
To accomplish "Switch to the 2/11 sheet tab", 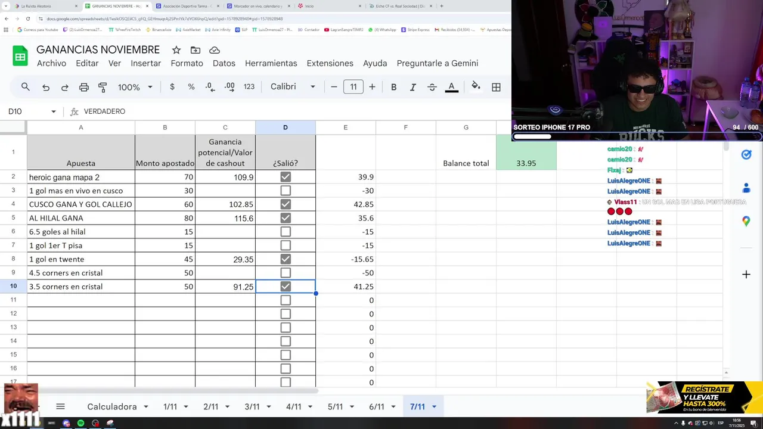I will point(210,407).
